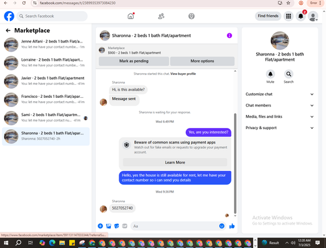Click the Mute bell icon
Screen dimensions: 326x248
click(271, 74)
